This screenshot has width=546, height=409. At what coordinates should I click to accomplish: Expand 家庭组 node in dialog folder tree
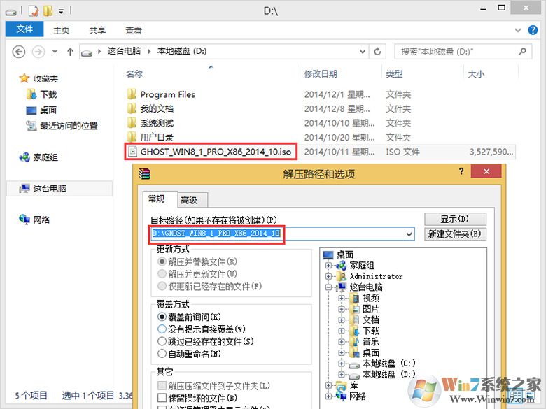(x=328, y=266)
